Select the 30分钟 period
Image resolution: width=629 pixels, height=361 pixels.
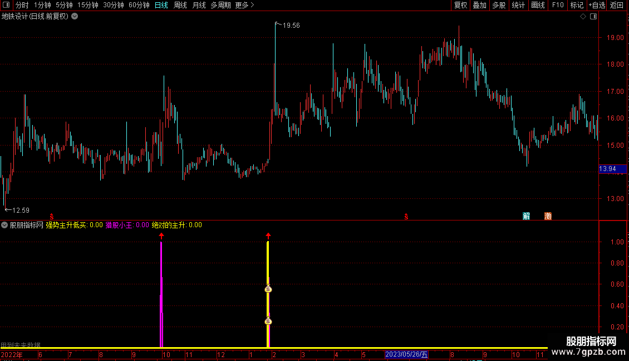(114, 5)
